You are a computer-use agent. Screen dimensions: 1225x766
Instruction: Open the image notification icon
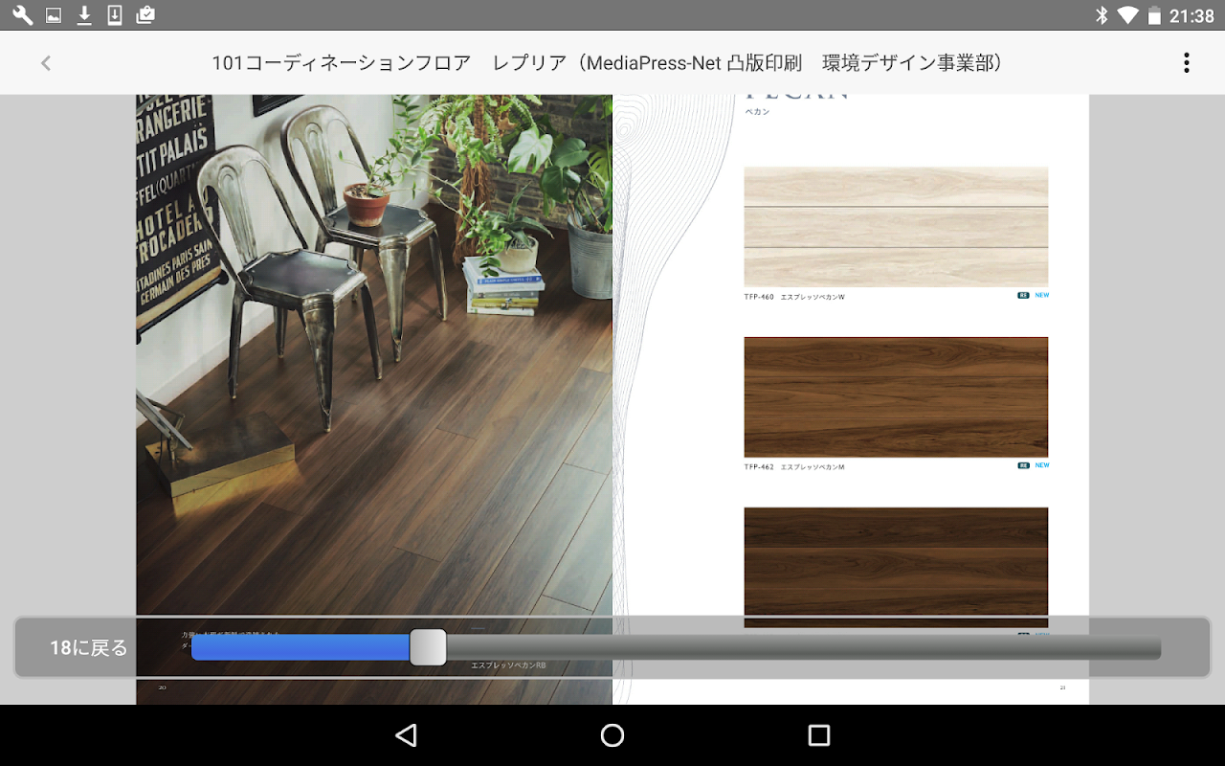tap(54, 15)
